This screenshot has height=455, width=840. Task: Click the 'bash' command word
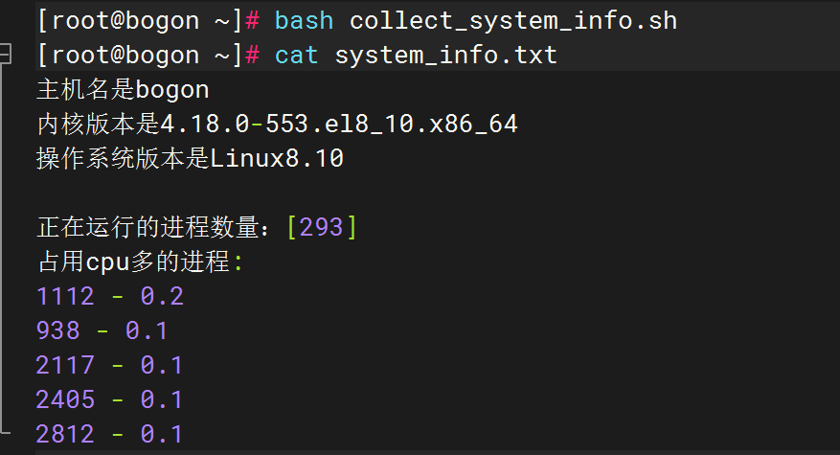[305, 20]
